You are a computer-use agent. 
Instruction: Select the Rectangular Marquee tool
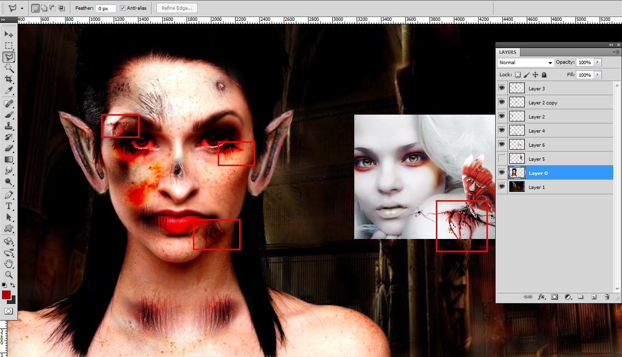9,46
